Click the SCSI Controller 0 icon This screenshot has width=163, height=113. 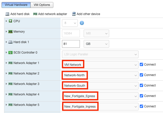(x=10, y=53)
